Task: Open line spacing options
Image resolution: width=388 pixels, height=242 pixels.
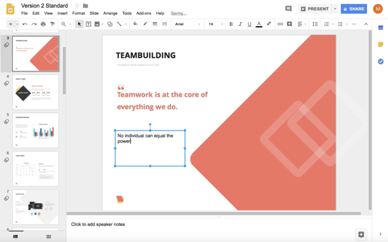Action: coord(315,24)
